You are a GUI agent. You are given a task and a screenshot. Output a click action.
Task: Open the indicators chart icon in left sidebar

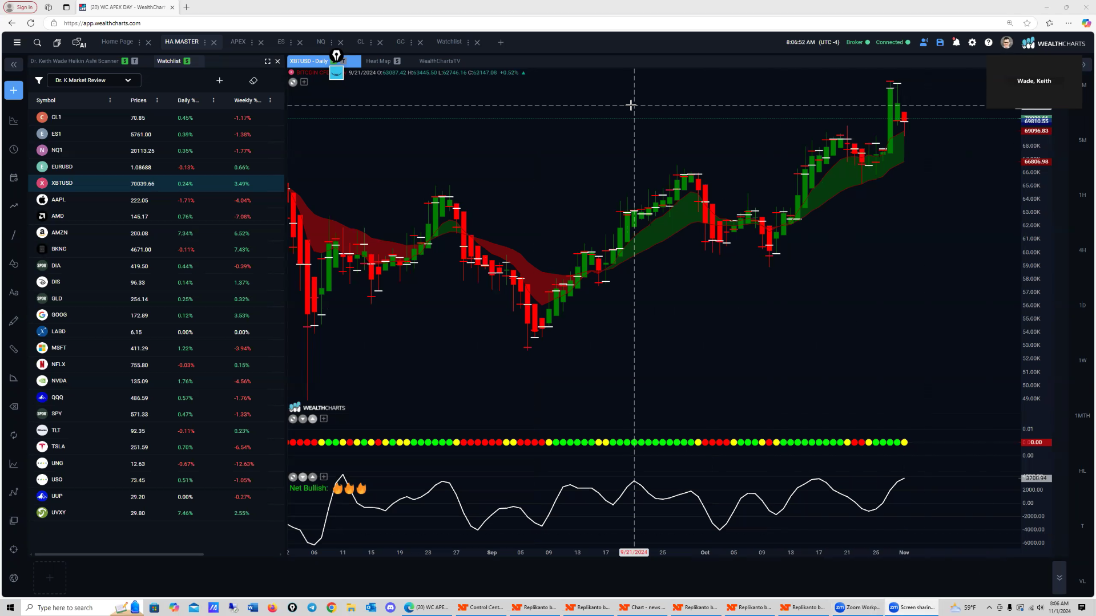(14, 121)
